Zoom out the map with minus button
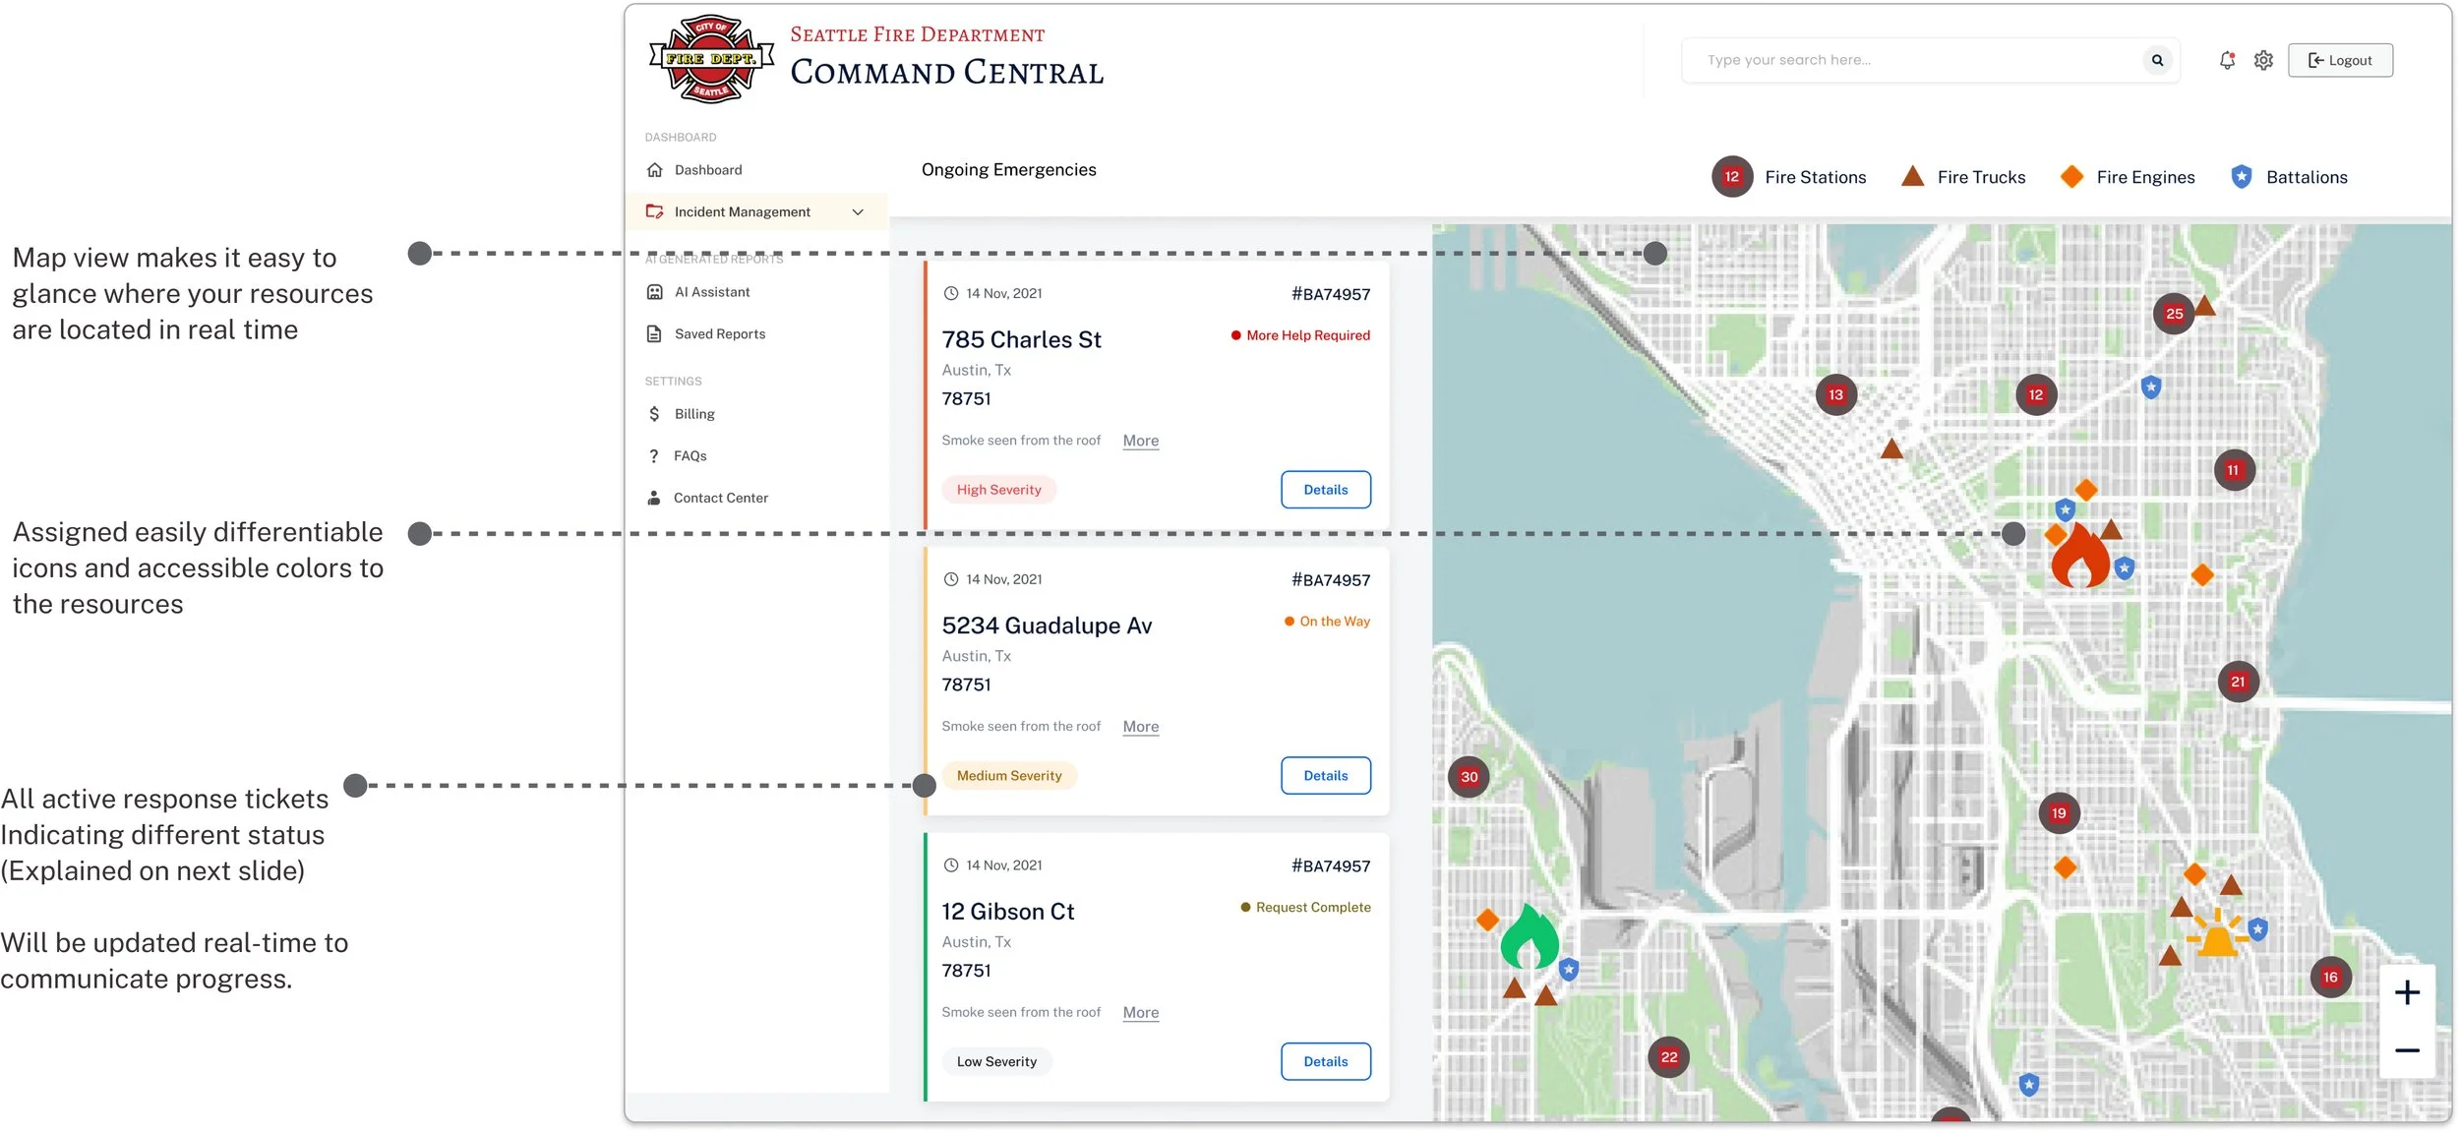 click(x=2406, y=1050)
